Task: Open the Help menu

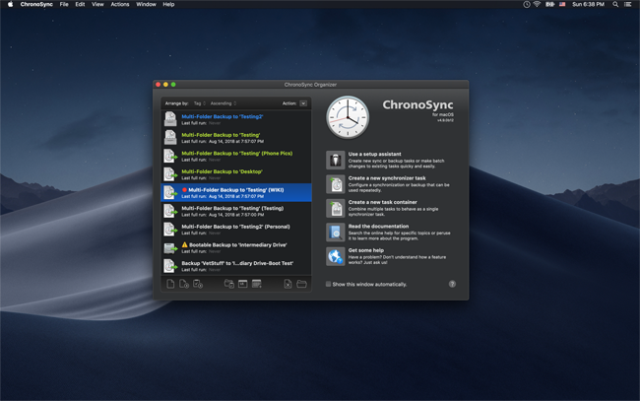Action: coord(168,5)
